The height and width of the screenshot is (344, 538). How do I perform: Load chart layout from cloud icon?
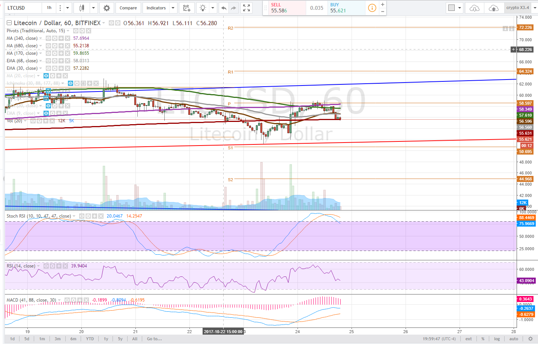click(x=474, y=8)
